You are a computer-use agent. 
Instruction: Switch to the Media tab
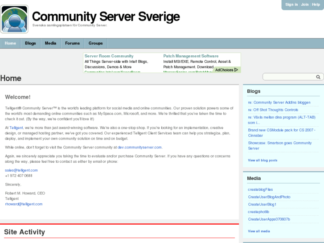[x=51, y=43]
